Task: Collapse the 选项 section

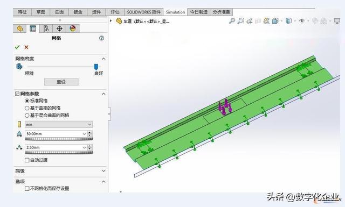Action: (103, 182)
